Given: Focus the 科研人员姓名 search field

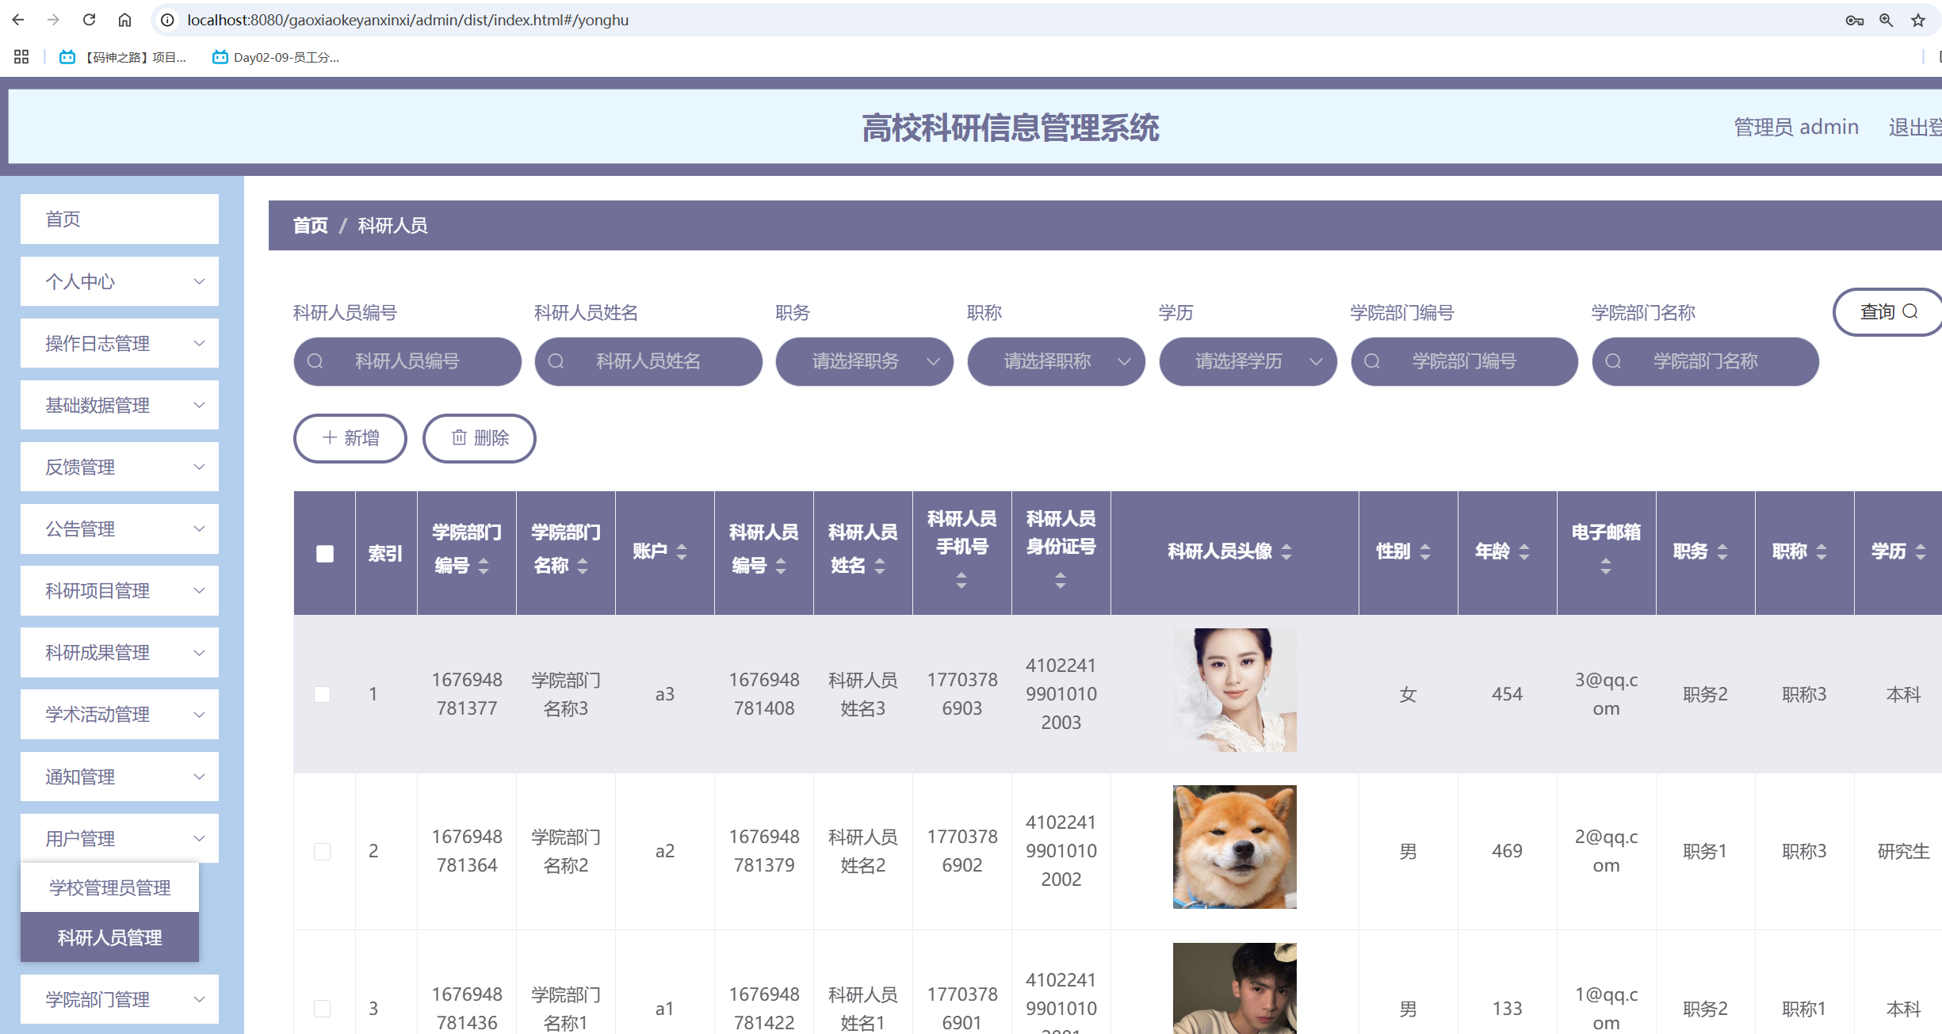Looking at the screenshot, I should [648, 361].
